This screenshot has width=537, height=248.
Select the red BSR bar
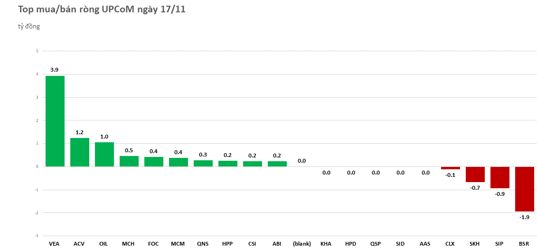[x=525, y=189]
